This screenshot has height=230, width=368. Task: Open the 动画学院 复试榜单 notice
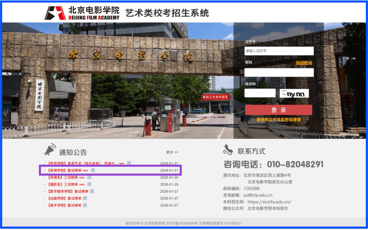64,198
